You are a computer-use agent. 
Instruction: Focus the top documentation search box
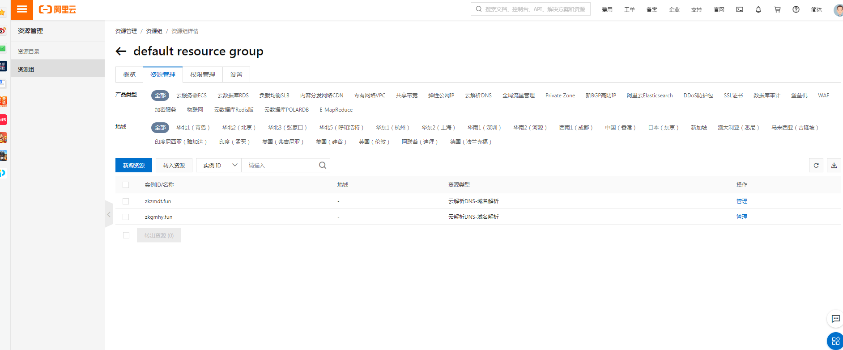[x=531, y=9]
